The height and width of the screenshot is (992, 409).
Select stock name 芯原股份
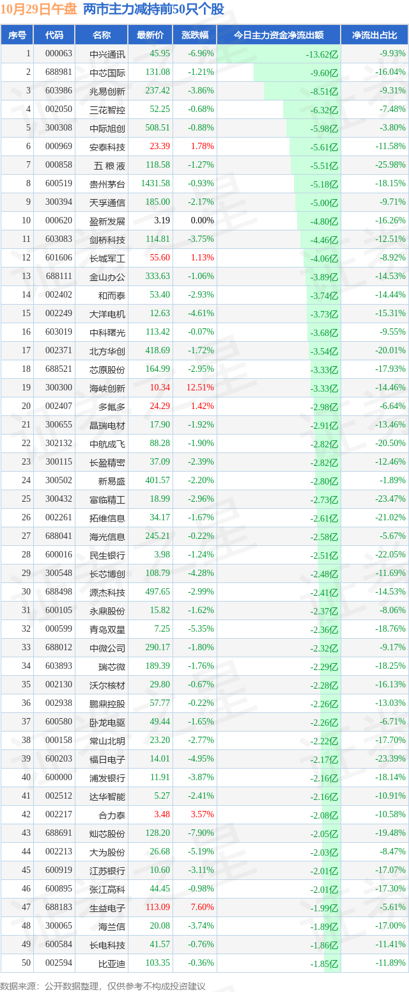coord(107,369)
